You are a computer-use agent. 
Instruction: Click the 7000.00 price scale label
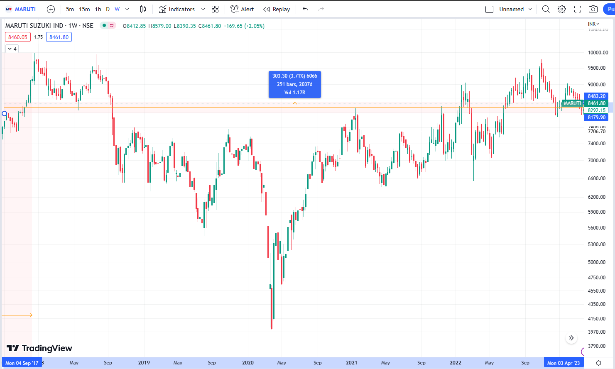tap(597, 161)
